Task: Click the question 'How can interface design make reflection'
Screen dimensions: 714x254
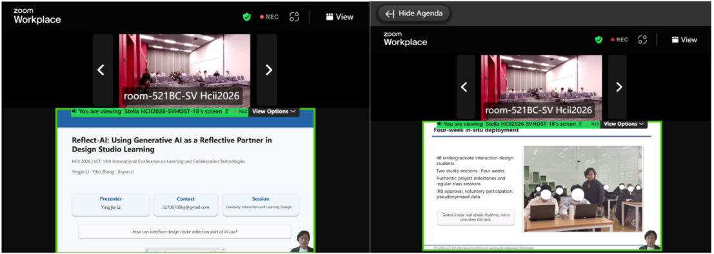Action: click(185, 231)
